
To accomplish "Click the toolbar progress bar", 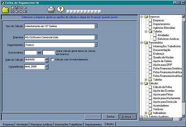I will click(84, 11).
